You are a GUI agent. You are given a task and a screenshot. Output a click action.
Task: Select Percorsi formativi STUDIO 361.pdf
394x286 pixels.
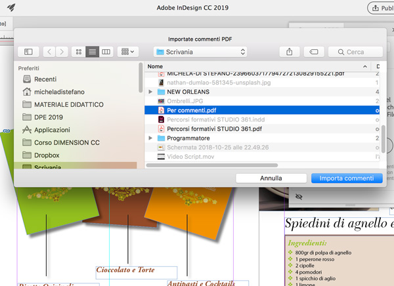point(262,129)
